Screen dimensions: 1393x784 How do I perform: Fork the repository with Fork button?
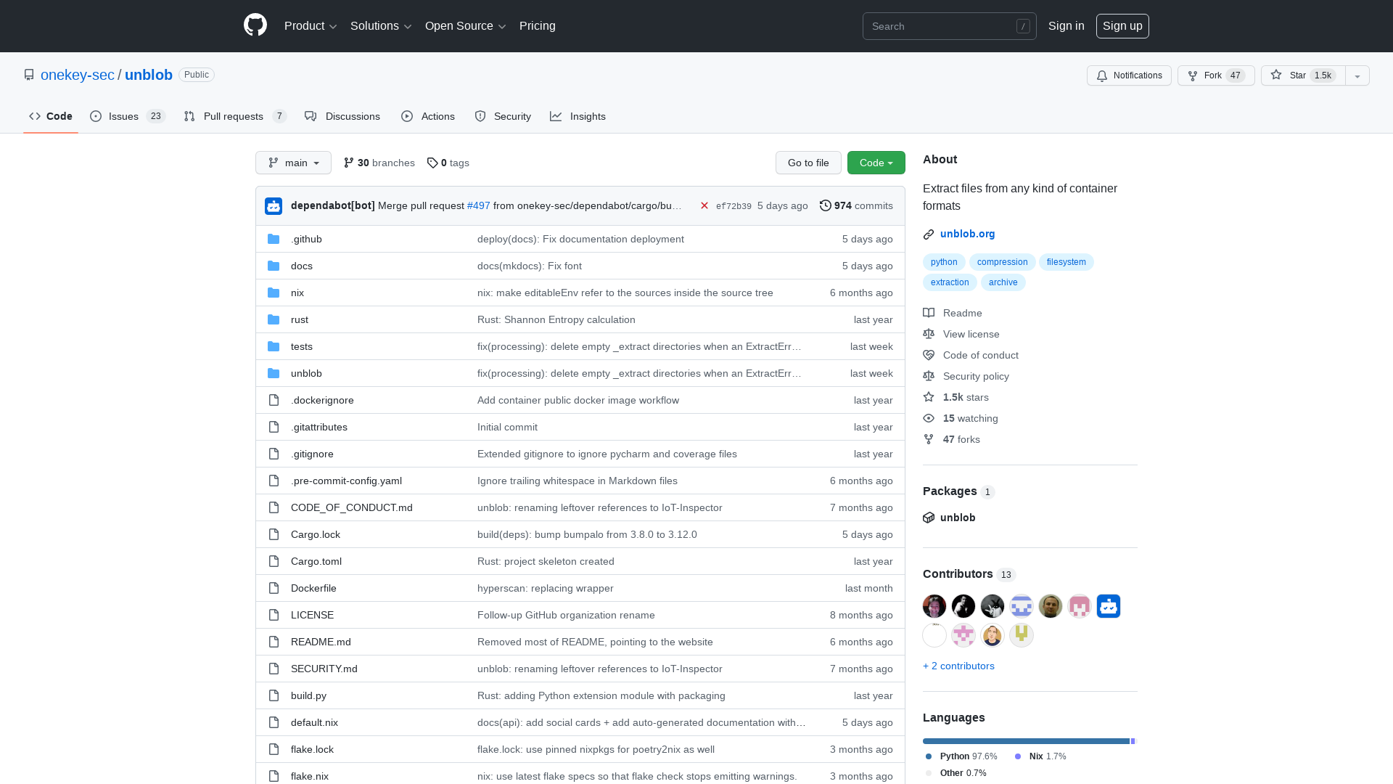1216,75
